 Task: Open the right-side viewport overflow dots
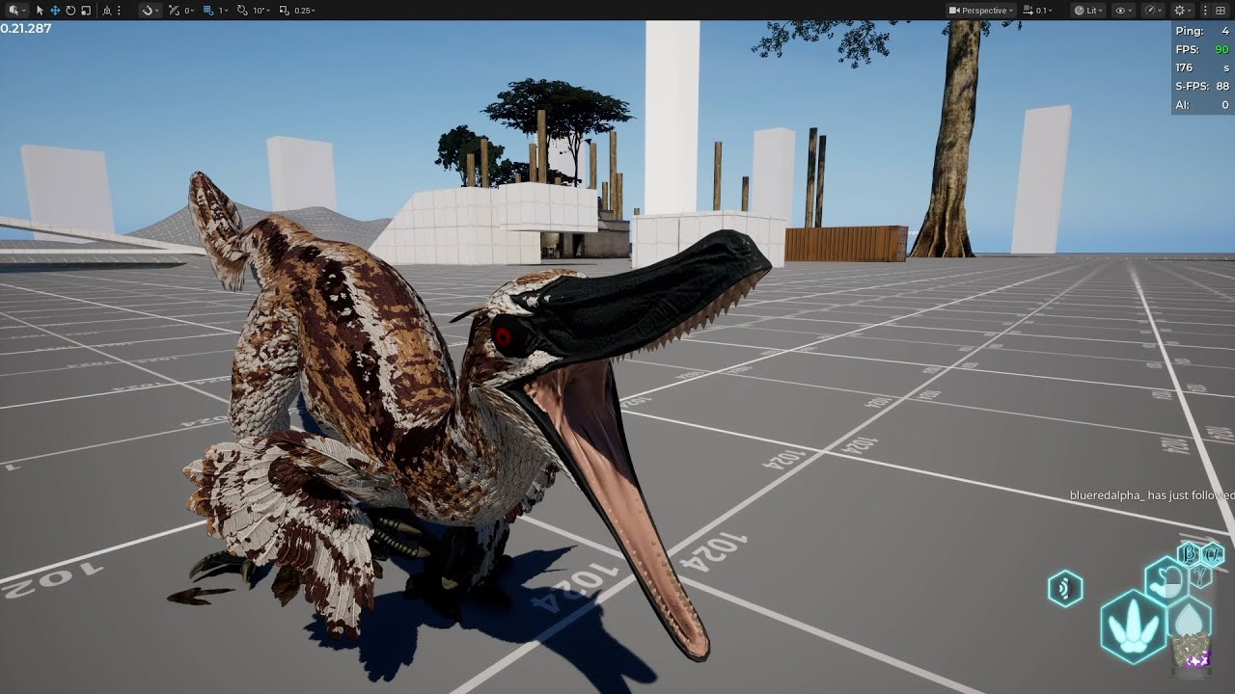point(1205,10)
